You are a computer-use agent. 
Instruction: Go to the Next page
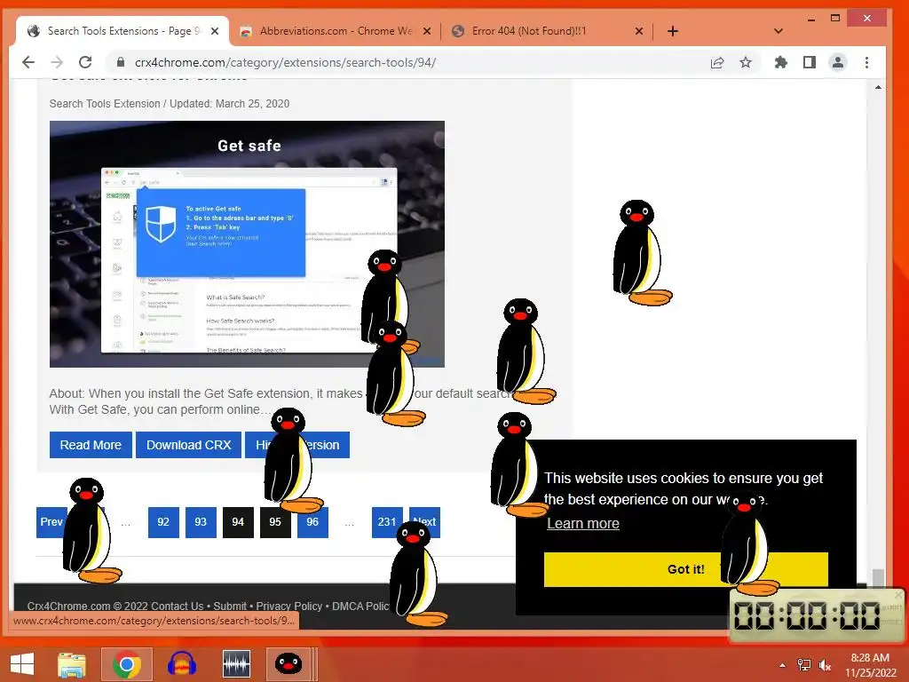click(425, 522)
